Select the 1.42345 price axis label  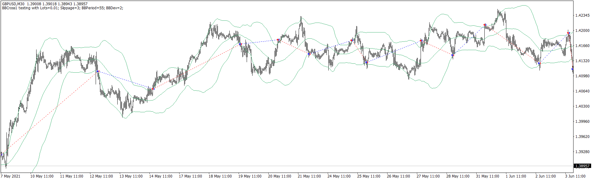(x=582, y=15)
